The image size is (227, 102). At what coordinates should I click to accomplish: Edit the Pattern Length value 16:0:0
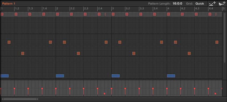[x=177, y=3]
